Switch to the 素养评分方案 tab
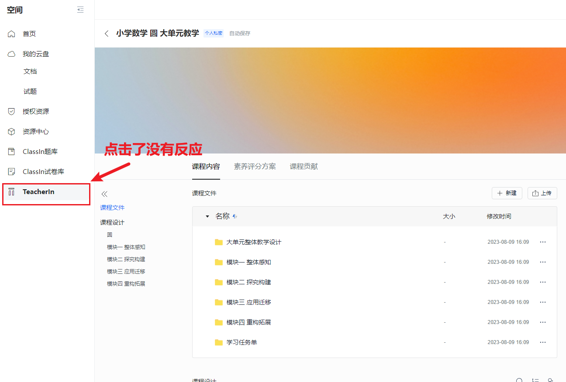566x382 pixels. (255, 167)
